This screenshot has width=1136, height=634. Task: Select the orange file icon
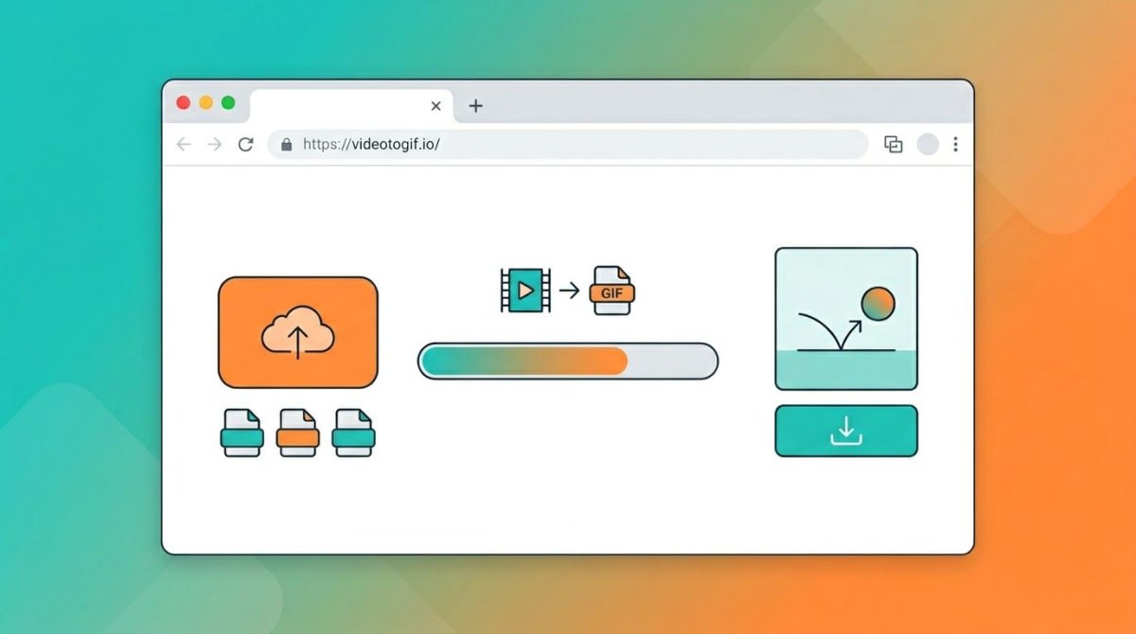click(298, 433)
